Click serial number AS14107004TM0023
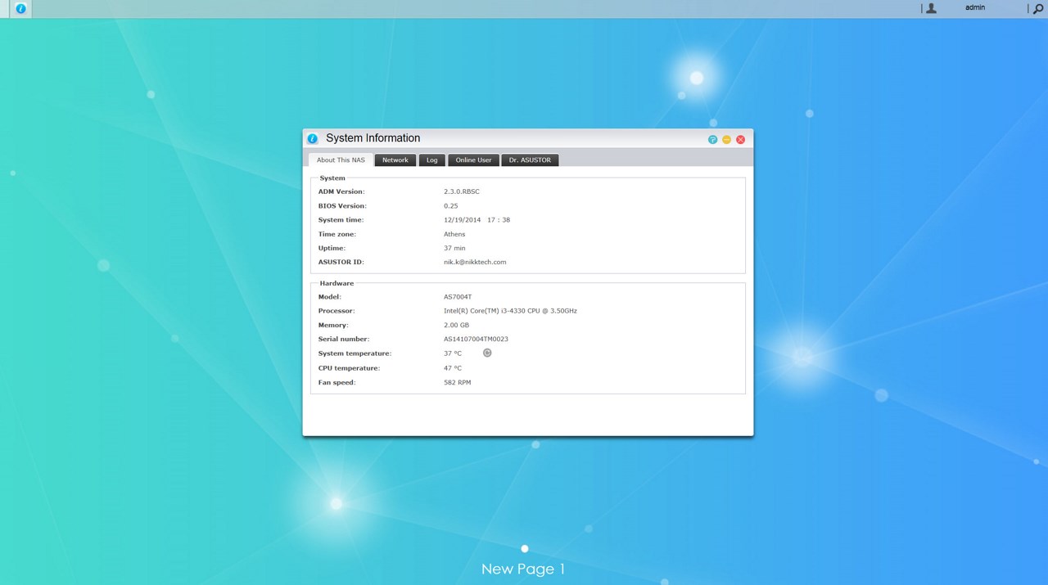This screenshot has height=585, width=1048. tap(476, 339)
